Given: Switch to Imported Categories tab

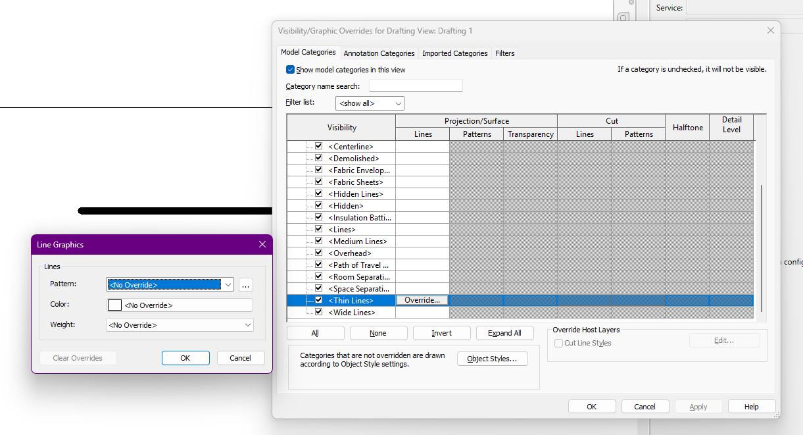Looking at the screenshot, I should coord(455,53).
